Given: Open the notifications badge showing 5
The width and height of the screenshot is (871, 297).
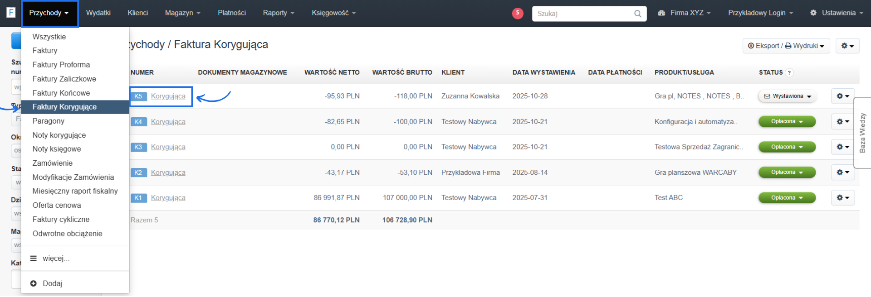Looking at the screenshot, I should point(517,13).
